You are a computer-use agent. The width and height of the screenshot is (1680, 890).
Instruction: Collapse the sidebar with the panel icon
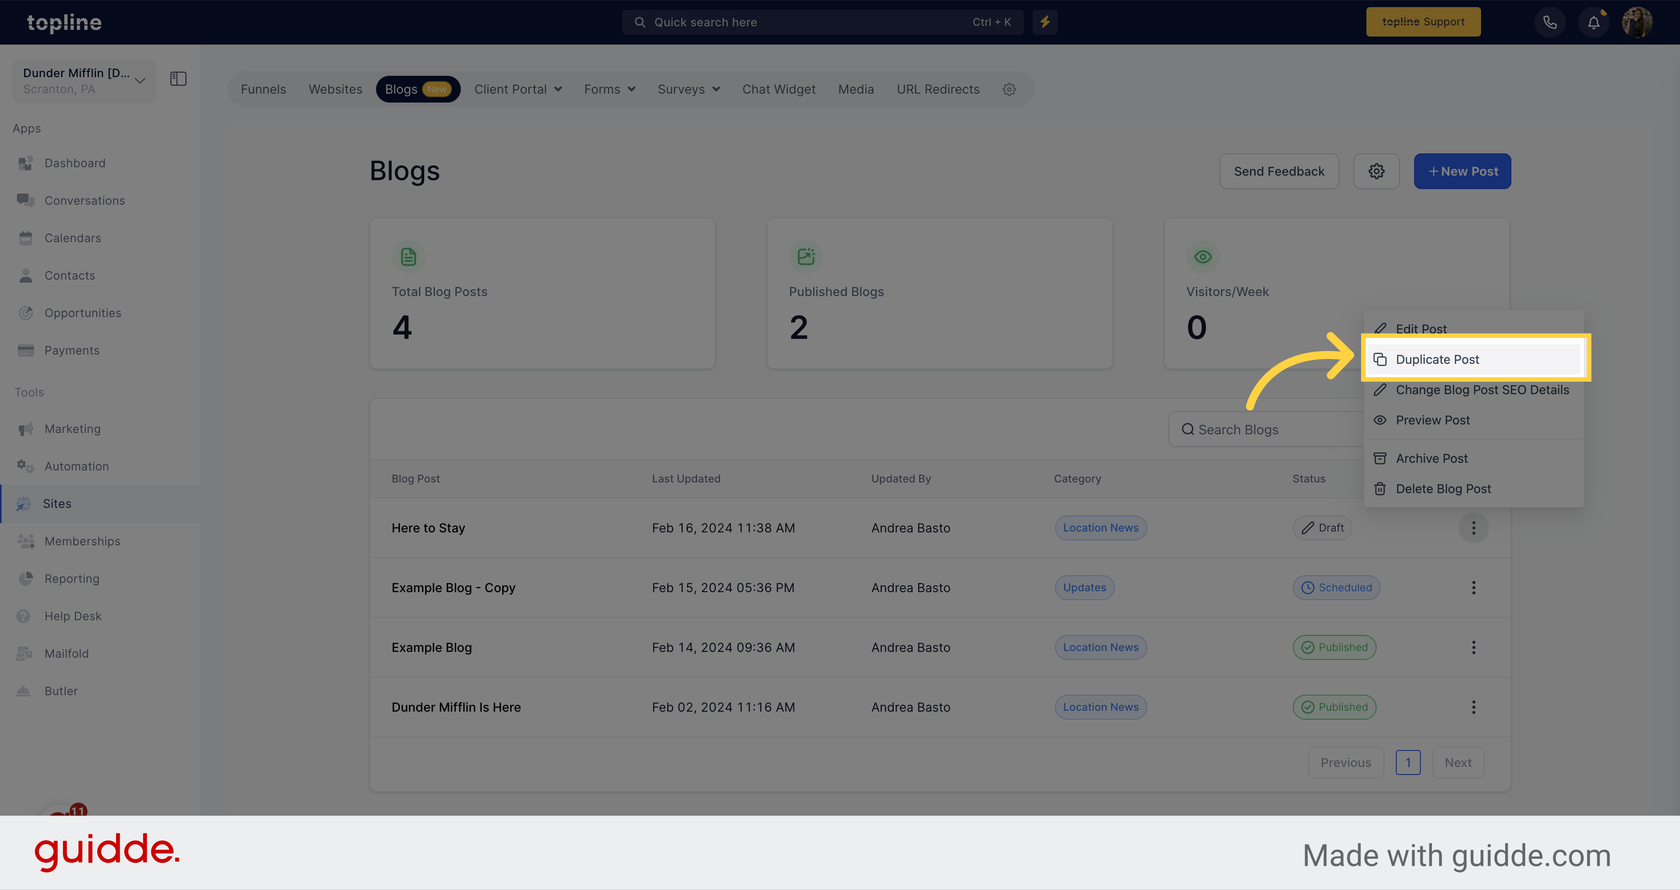178,79
